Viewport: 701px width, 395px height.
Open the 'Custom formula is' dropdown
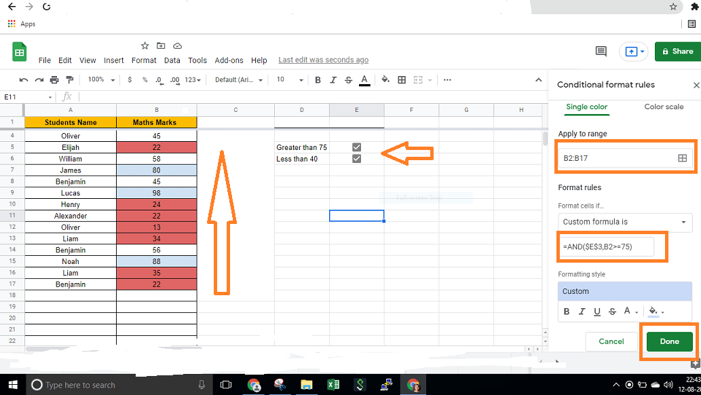(624, 222)
